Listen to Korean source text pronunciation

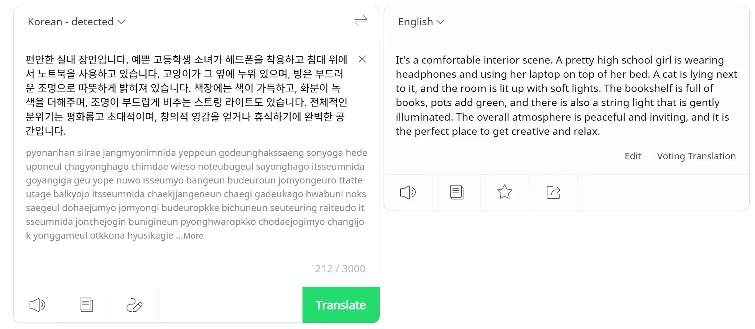pyautogui.click(x=37, y=305)
